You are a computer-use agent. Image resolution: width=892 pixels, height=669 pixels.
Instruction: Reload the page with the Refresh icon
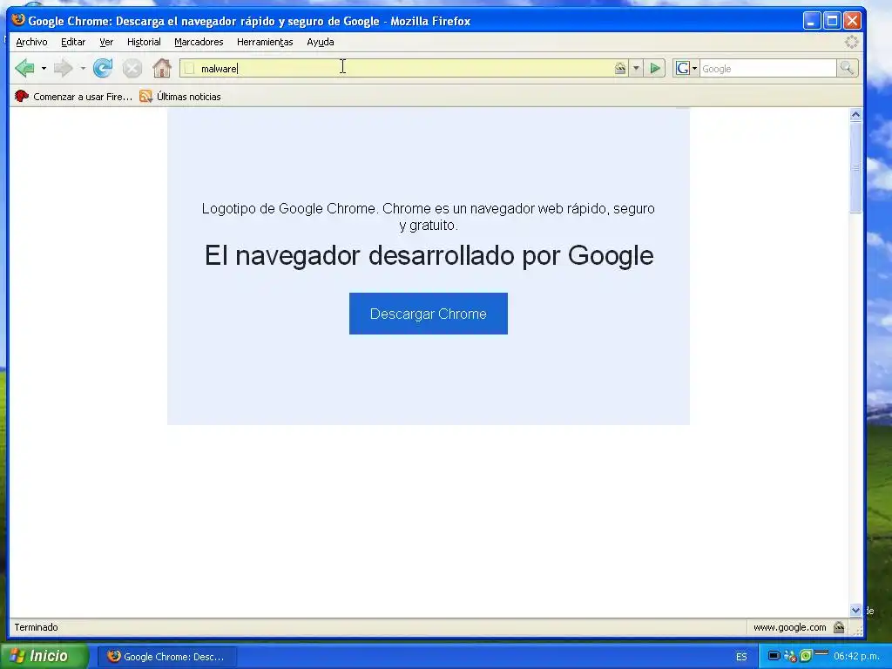tap(103, 68)
